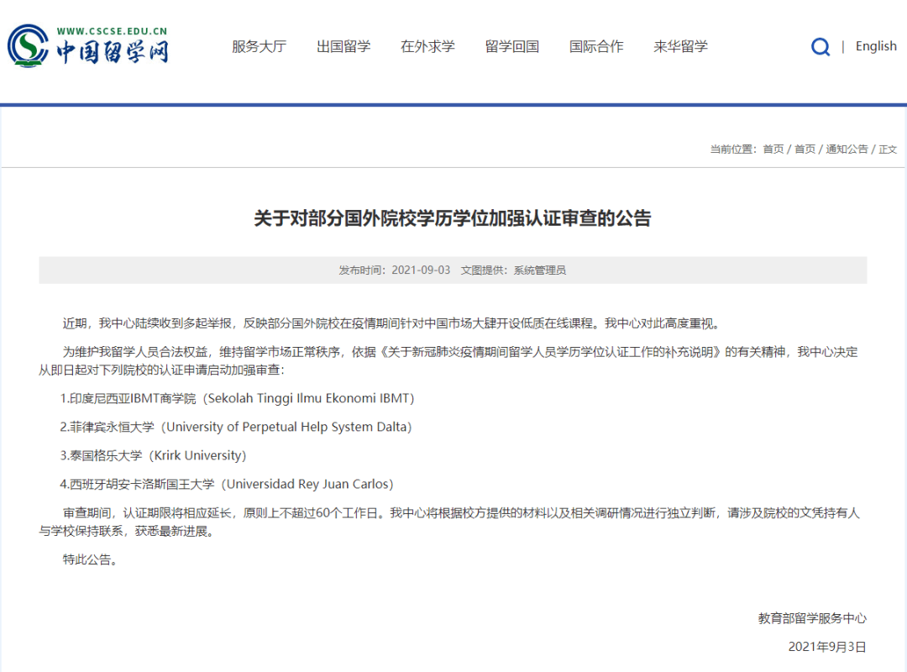
Task: Click the 文图提供：系统管理员 text
Action: [x=513, y=270]
